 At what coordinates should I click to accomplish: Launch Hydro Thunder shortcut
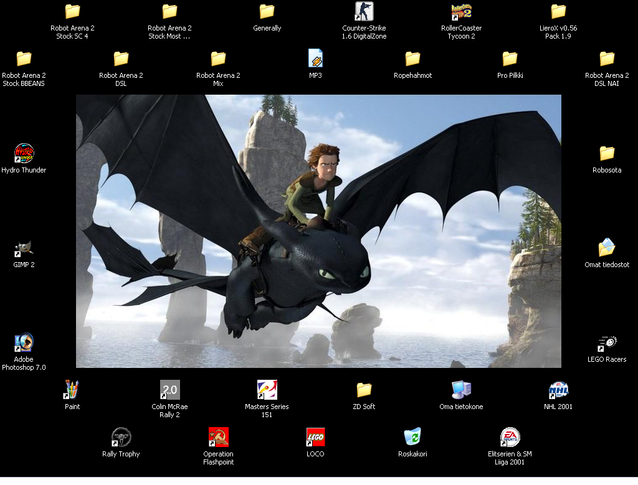24,153
